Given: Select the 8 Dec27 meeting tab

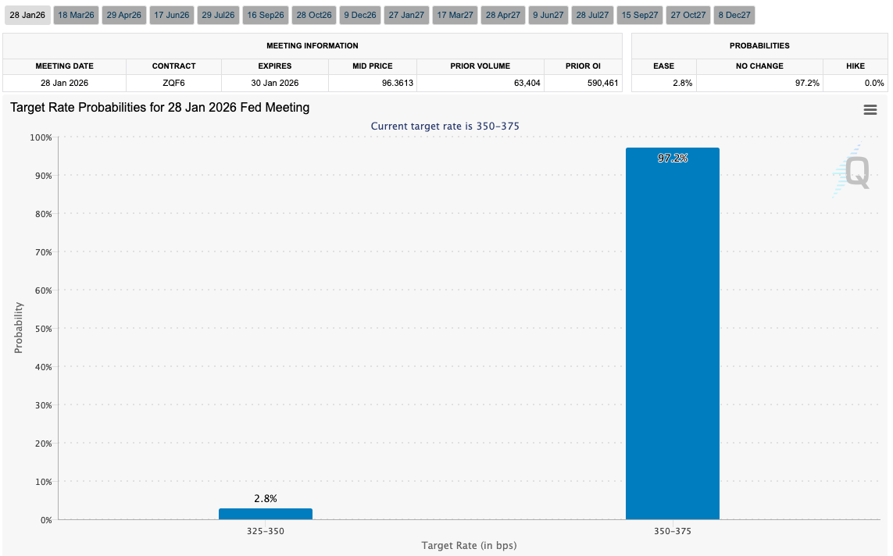Looking at the screenshot, I should point(734,15).
